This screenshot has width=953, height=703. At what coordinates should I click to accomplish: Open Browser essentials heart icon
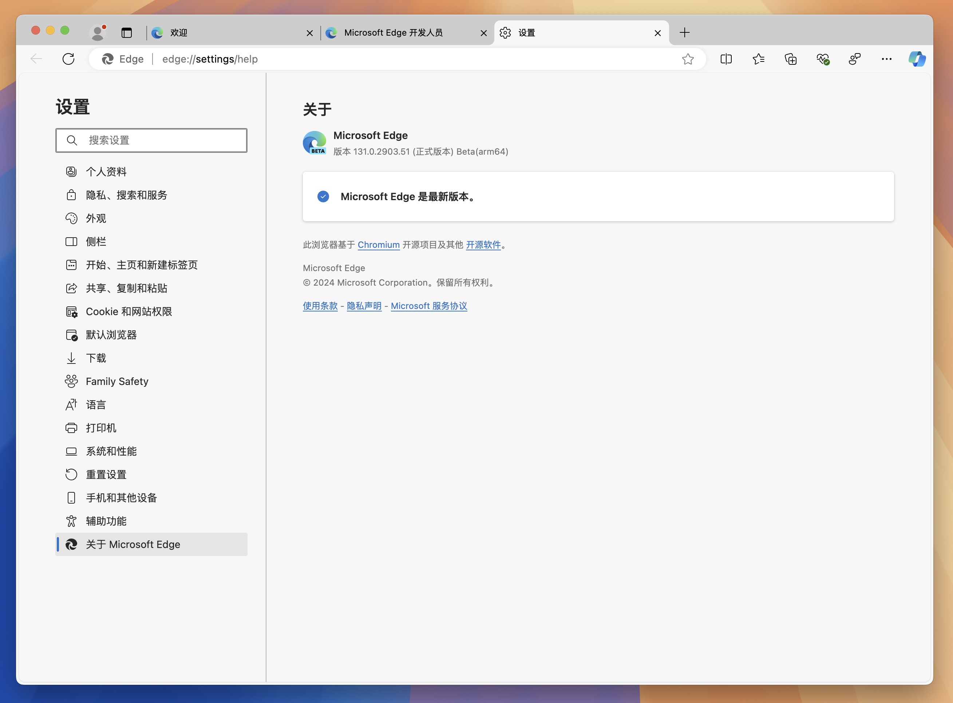(x=823, y=59)
